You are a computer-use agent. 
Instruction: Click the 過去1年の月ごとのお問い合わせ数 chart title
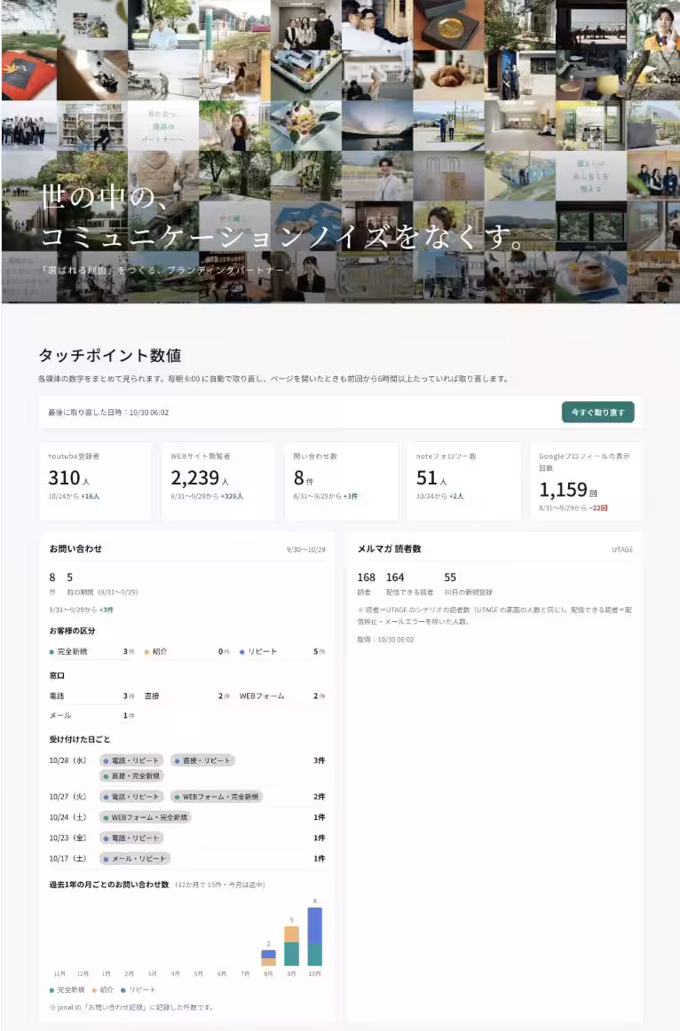tap(109, 885)
